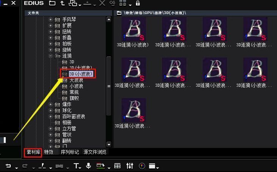Image resolution: width=277 pixels, height=172 pixels.
Task: Click the add-to-timeline icon in top toolbar
Action: (87, 3)
